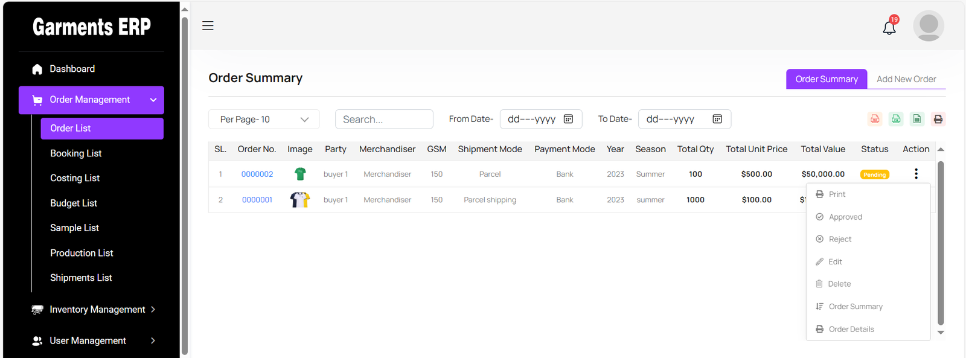Open the From Date calendar picker
The image size is (966, 358).
pyautogui.click(x=568, y=119)
